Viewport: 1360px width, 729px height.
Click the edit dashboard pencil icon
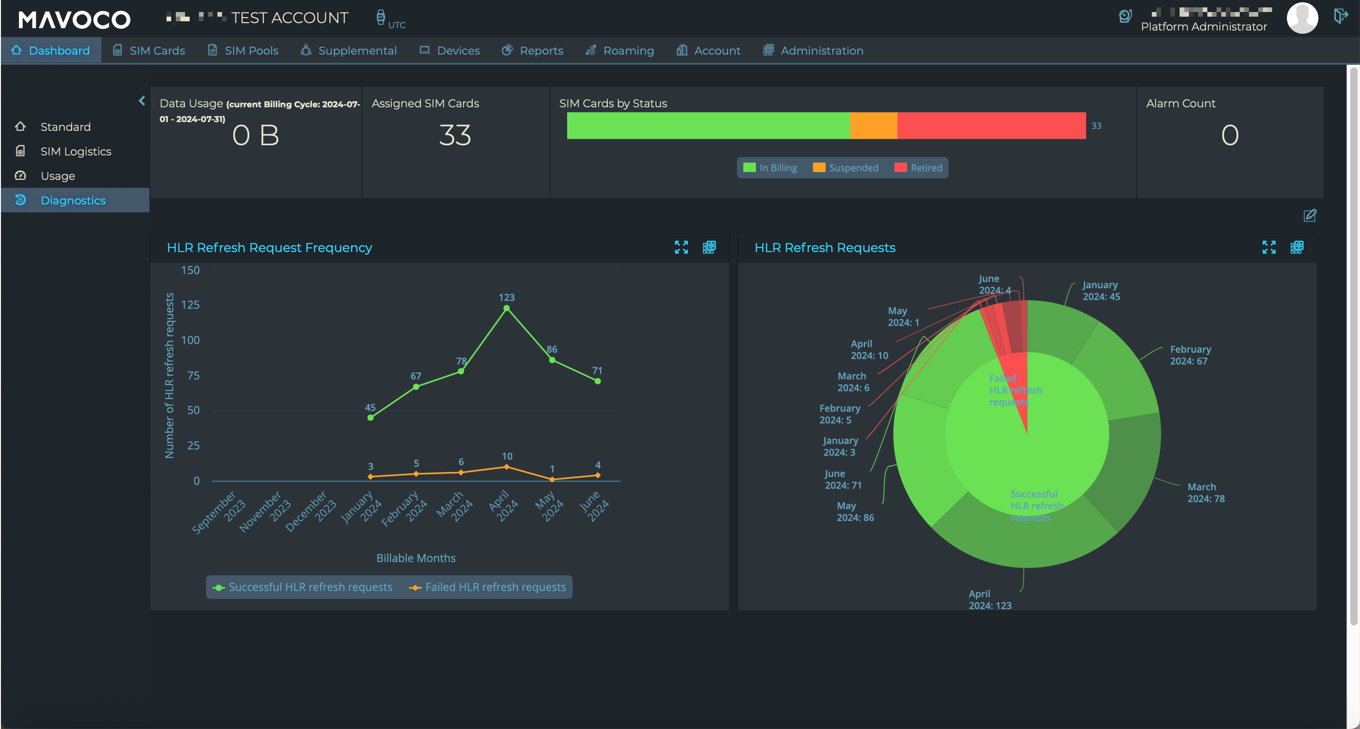pos(1310,216)
